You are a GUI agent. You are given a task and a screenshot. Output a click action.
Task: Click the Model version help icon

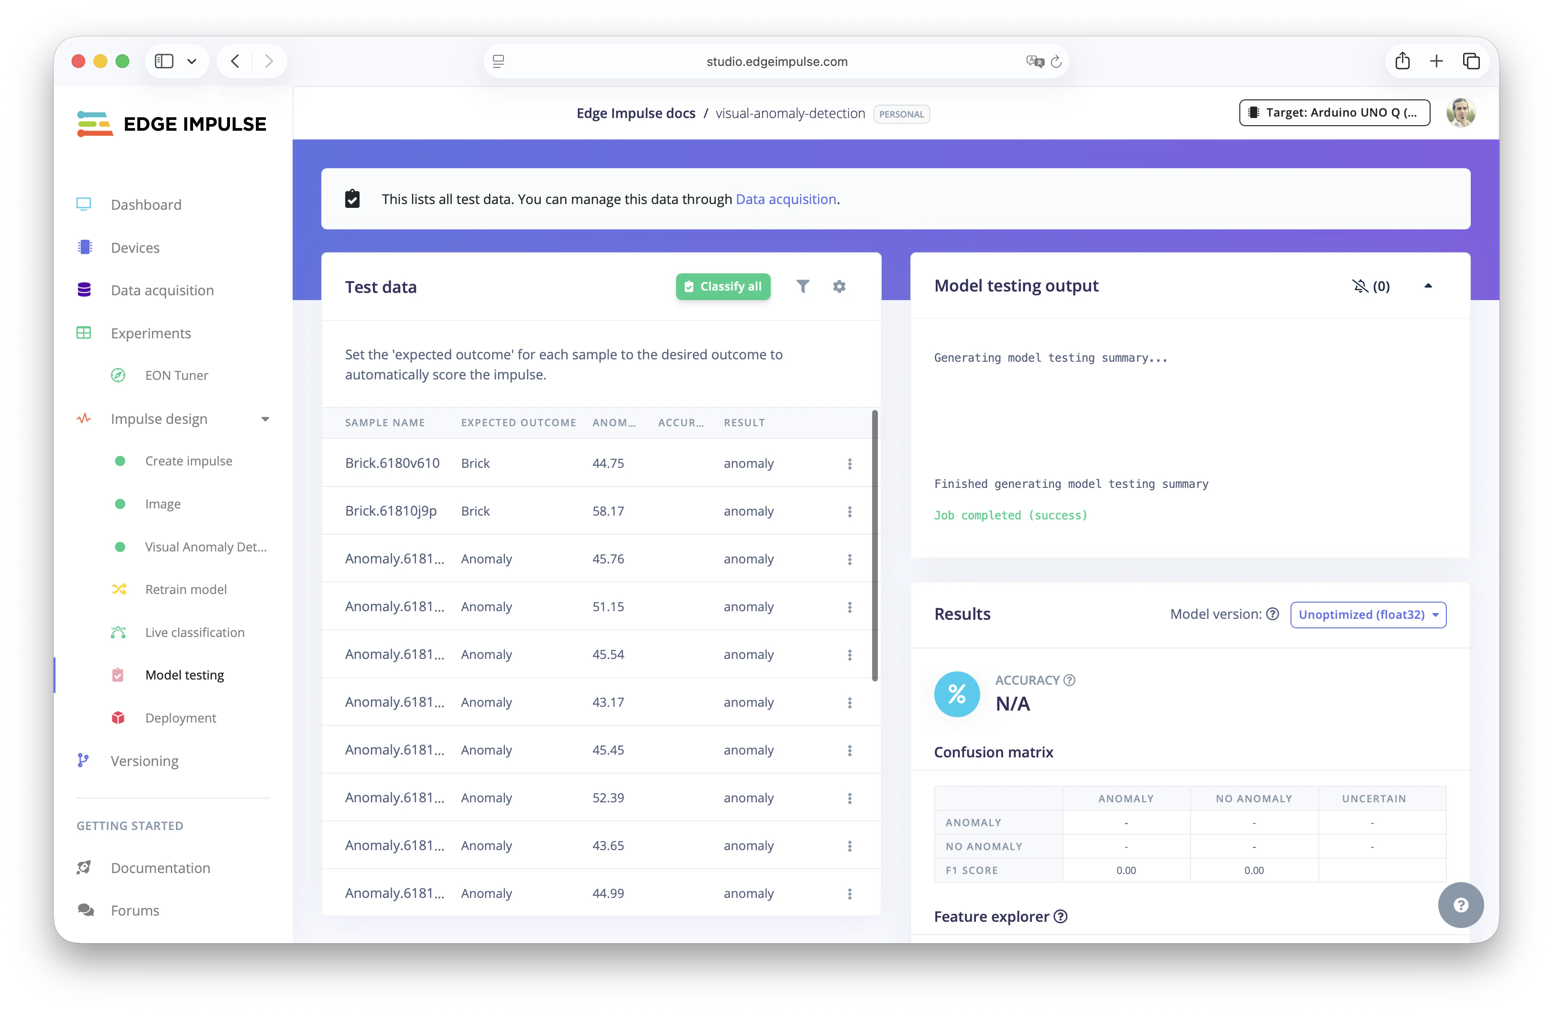(1272, 614)
